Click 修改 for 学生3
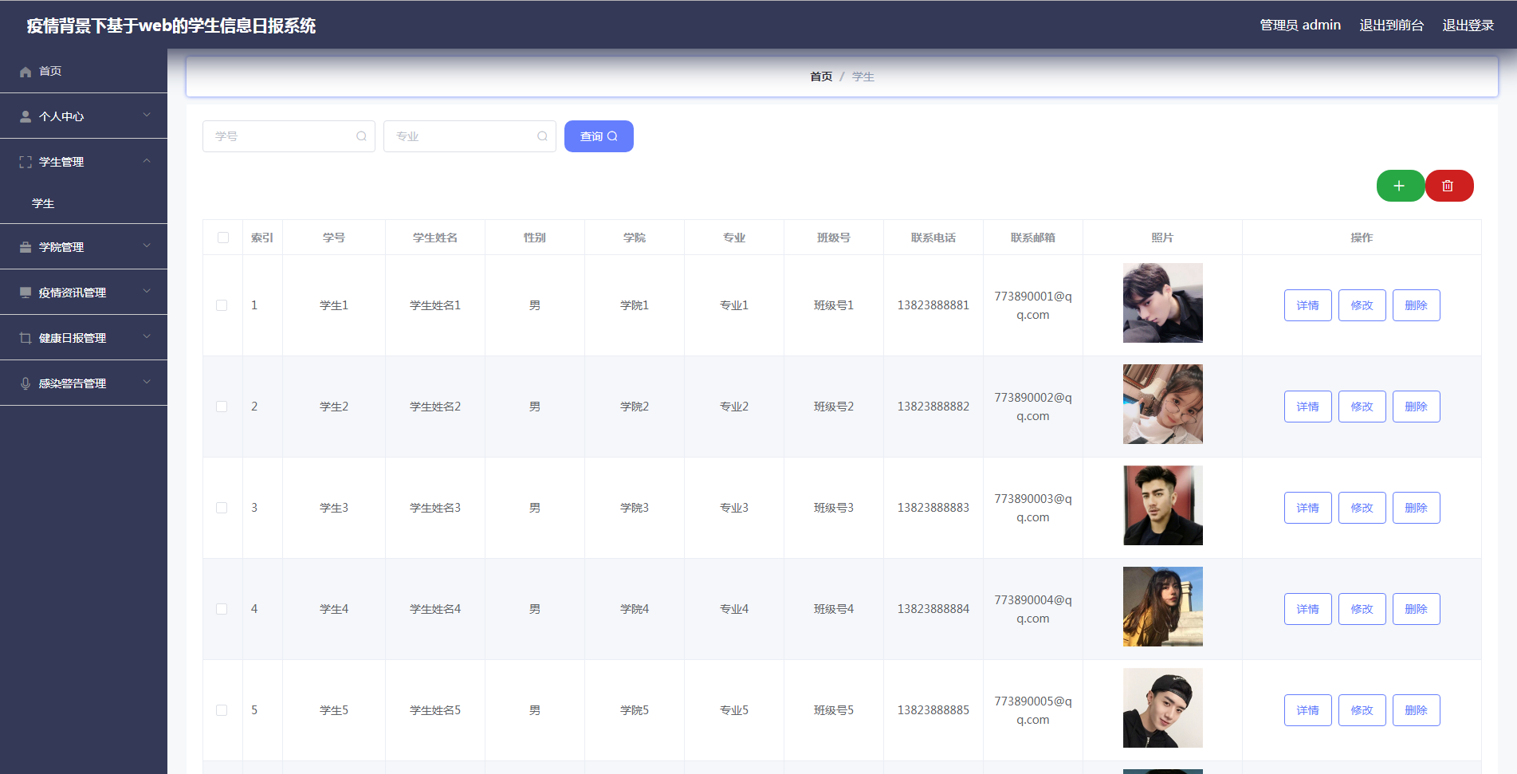1517x774 pixels. [1362, 508]
